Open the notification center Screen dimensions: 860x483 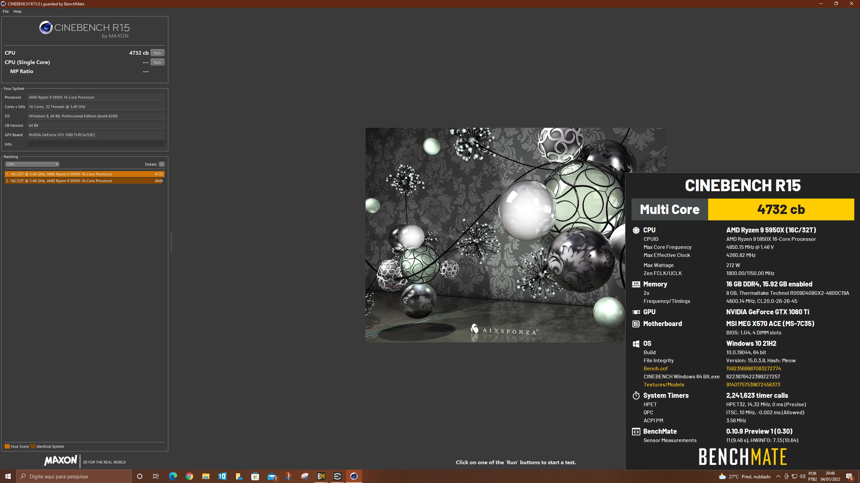849,476
